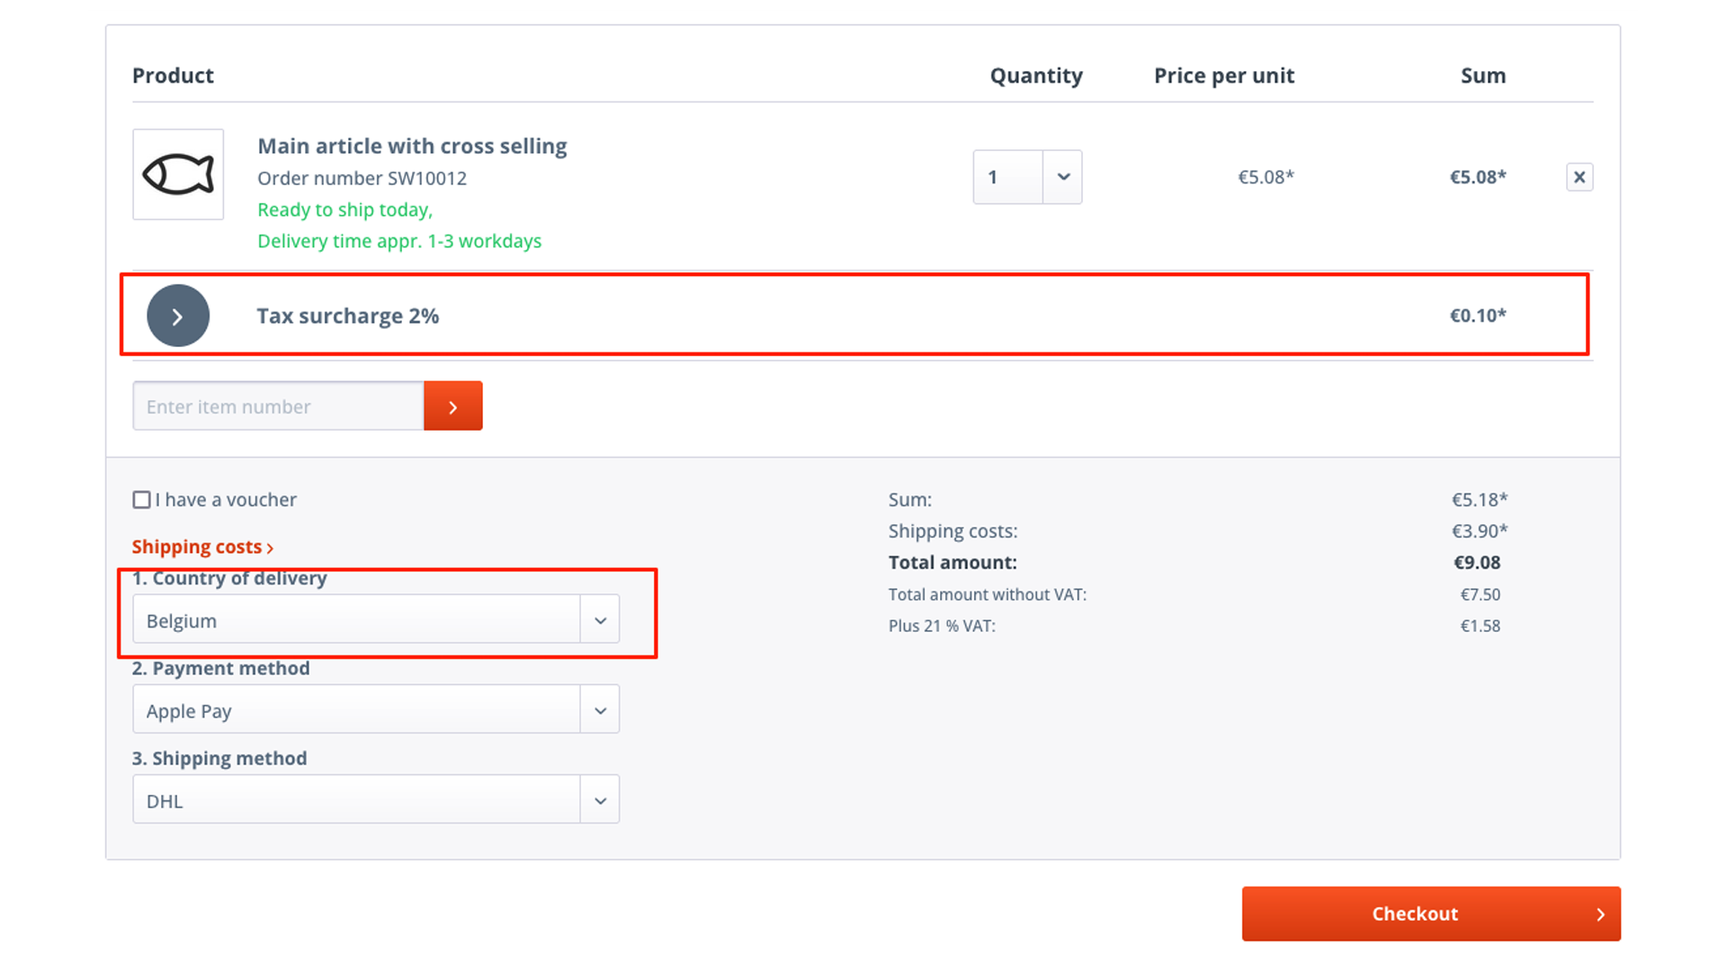Select a different shipping method

click(375, 799)
